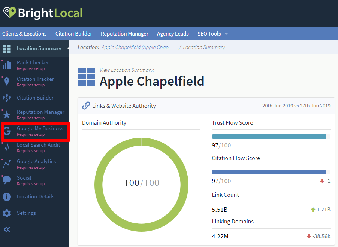
Task: Click the Settings gear icon
Action: tap(7, 213)
